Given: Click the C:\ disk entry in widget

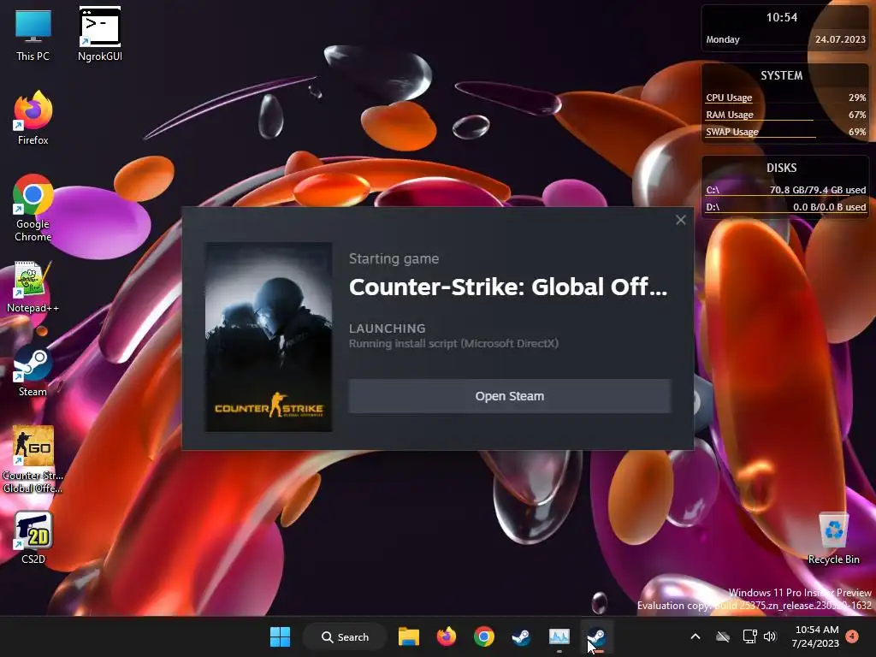Looking at the screenshot, I should click(785, 190).
